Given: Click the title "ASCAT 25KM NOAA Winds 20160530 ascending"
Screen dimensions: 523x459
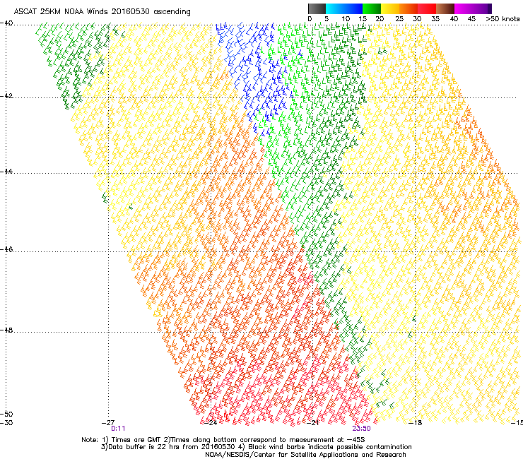Looking at the screenshot, I should click(x=102, y=12).
